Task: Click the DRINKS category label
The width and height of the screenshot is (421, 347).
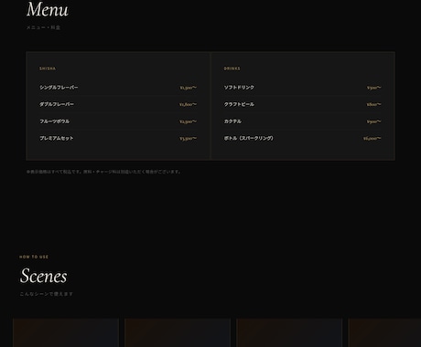Action: [232, 68]
